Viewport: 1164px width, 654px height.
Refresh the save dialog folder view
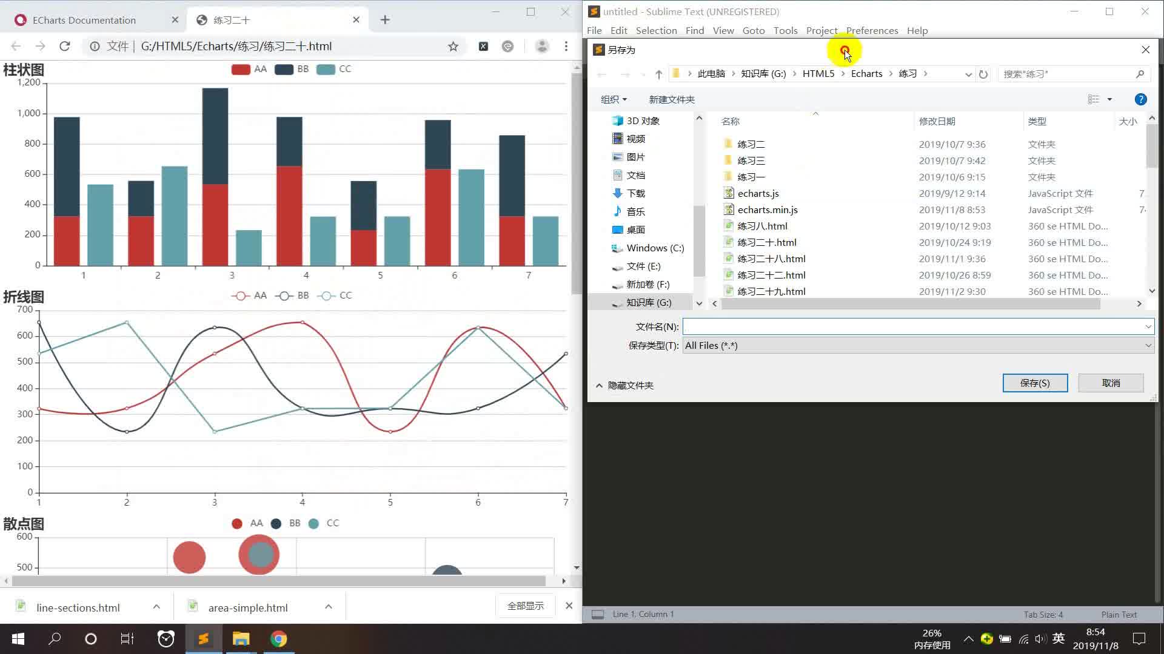click(x=983, y=74)
